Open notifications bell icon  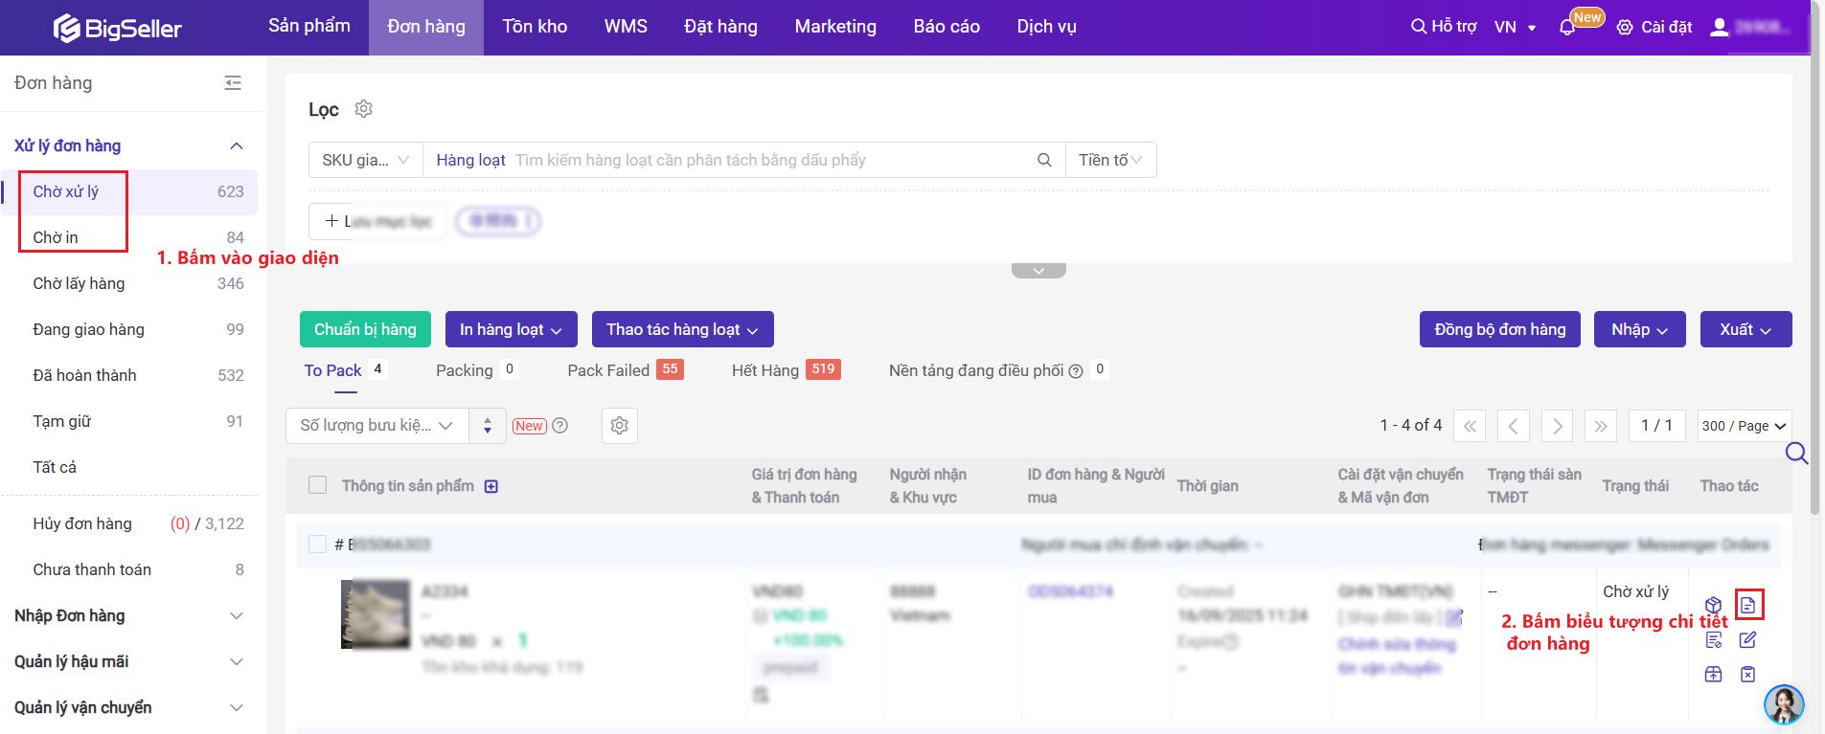(x=1567, y=28)
